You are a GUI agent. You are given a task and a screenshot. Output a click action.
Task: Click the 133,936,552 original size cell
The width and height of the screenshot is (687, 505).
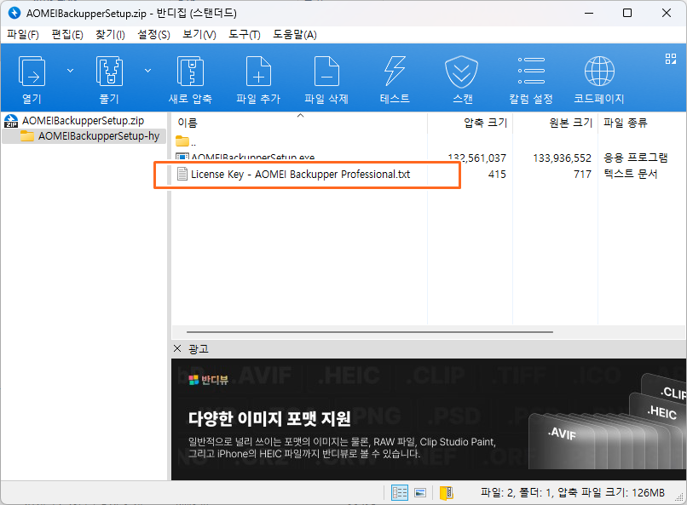click(x=563, y=158)
